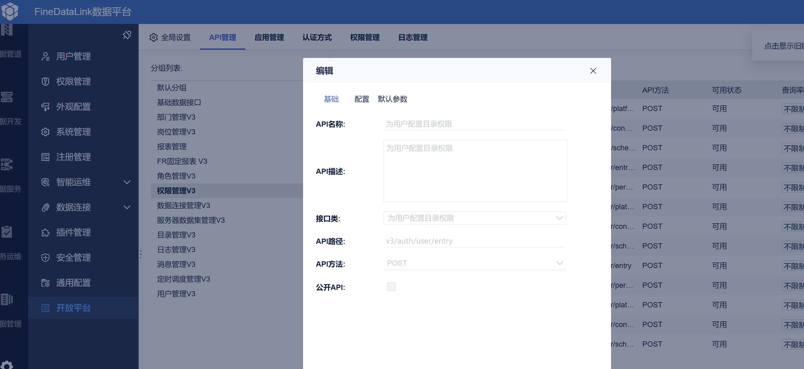
Task: Select the 配置 tab in the dialog
Action: [x=362, y=99]
